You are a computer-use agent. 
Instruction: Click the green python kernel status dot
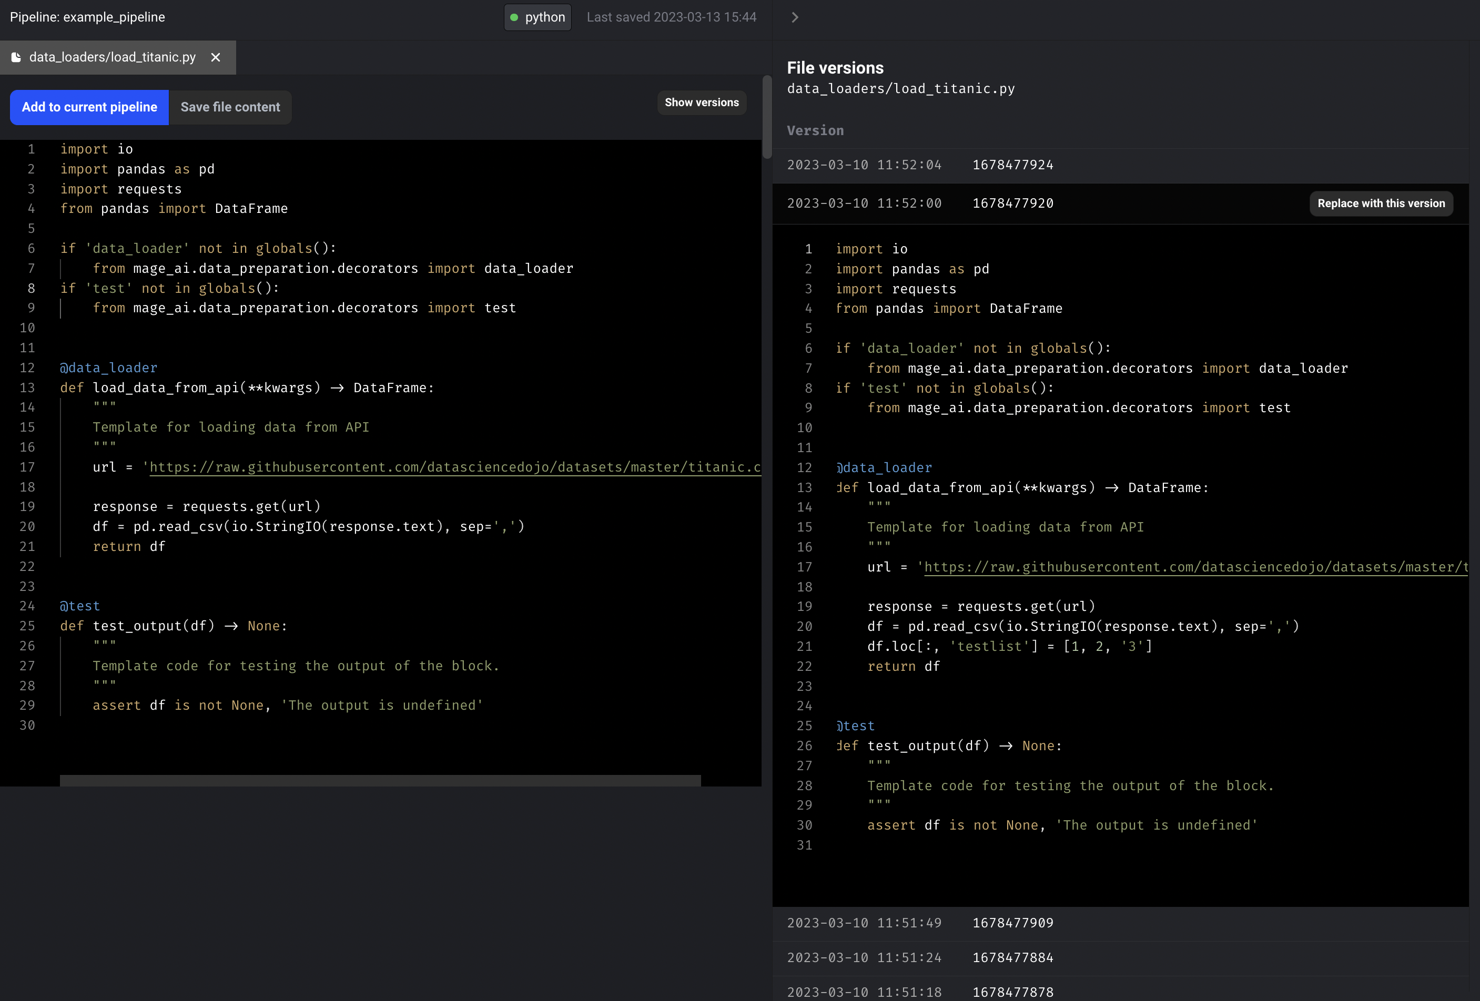pos(514,17)
